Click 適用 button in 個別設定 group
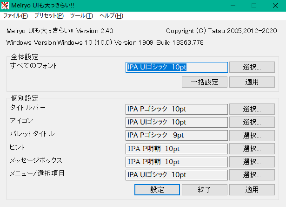This screenshot has height=207, width=286. (252, 190)
